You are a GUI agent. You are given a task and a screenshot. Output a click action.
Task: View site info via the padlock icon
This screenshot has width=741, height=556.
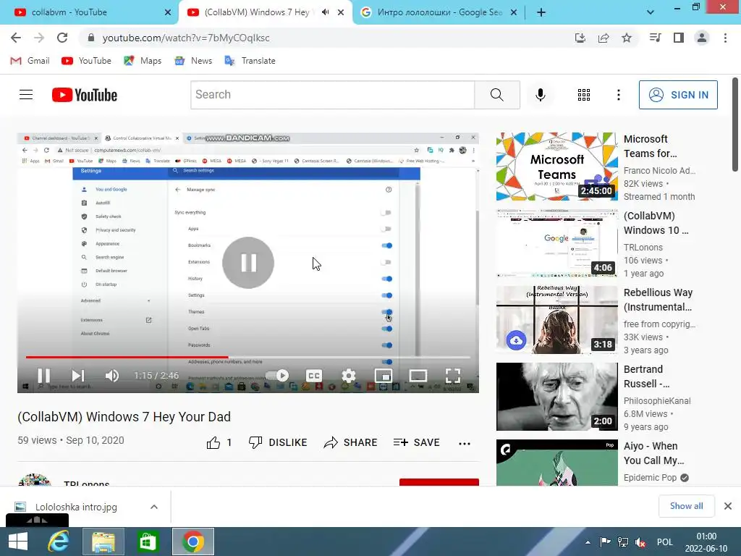pyautogui.click(x=91, y=38)
